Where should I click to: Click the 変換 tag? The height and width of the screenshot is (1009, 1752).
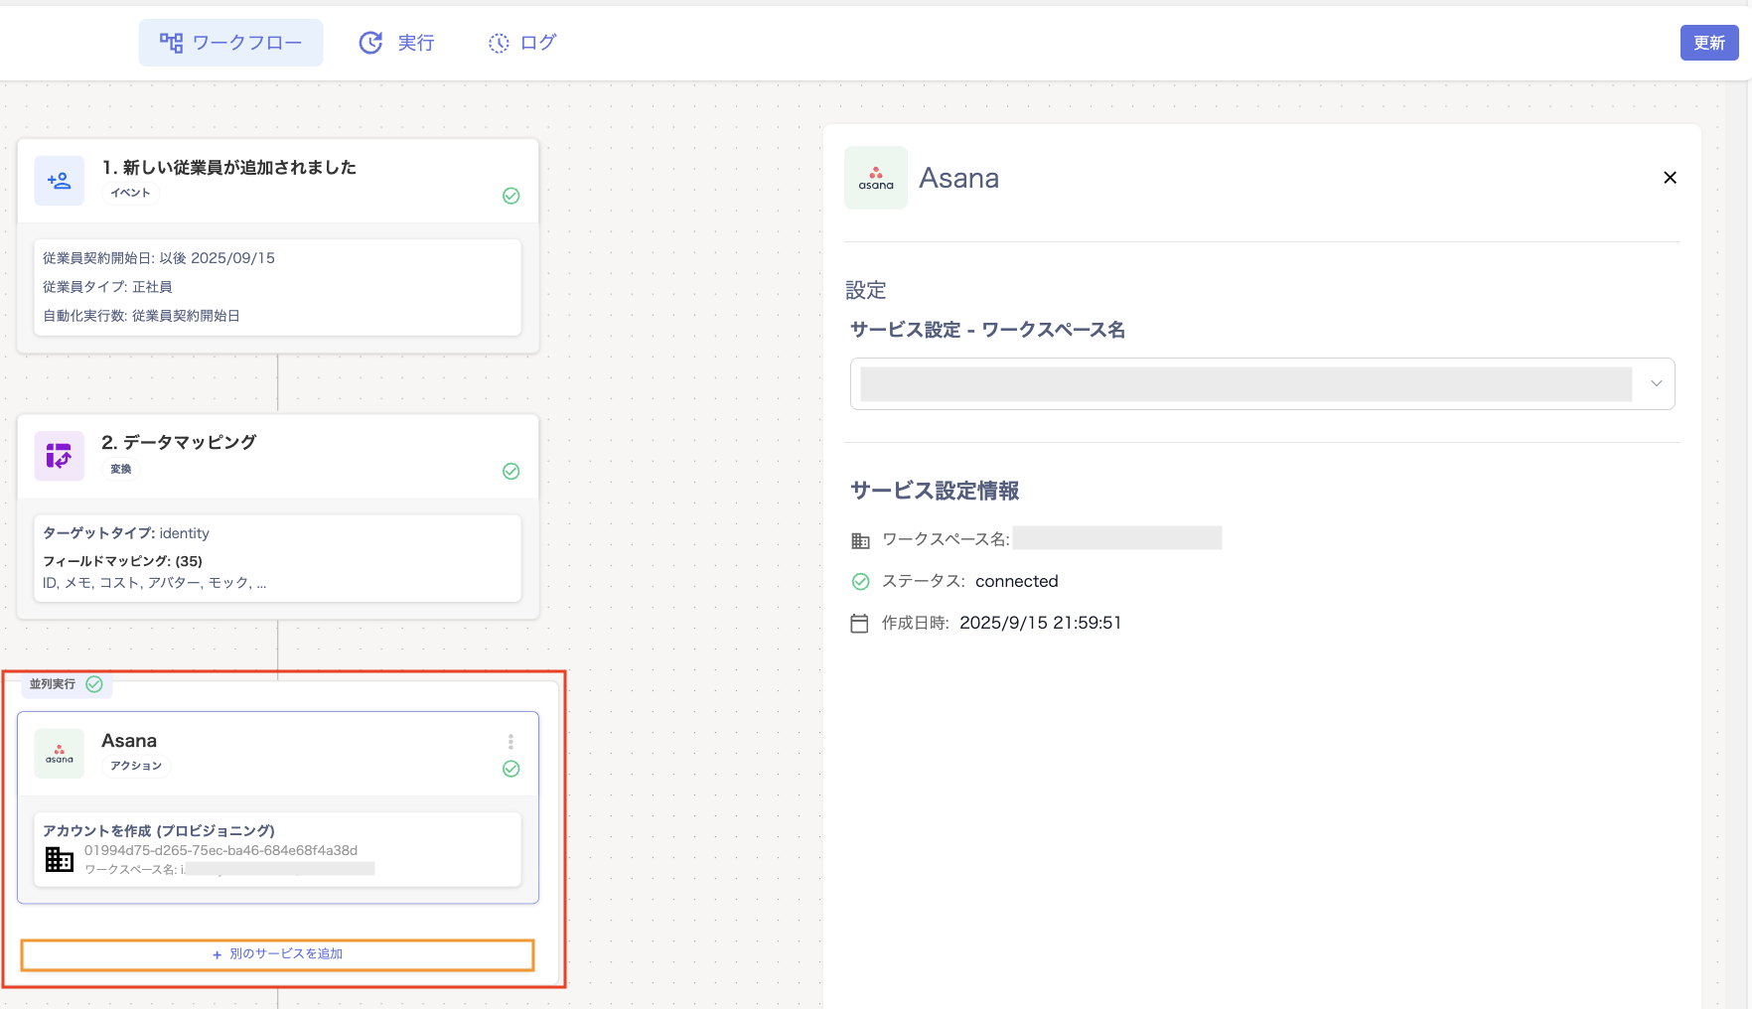click(x=121, y=469)
